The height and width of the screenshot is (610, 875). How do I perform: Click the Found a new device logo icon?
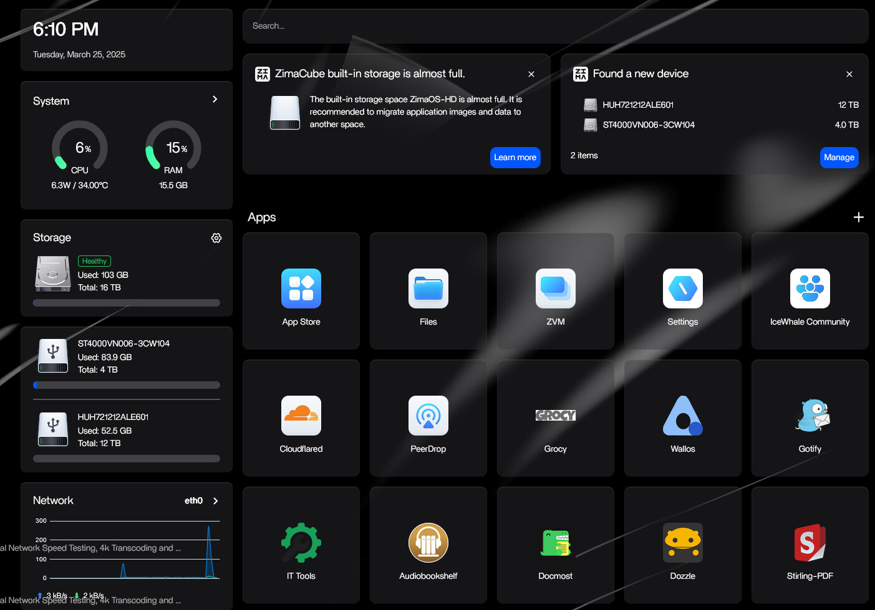point(581,74)
